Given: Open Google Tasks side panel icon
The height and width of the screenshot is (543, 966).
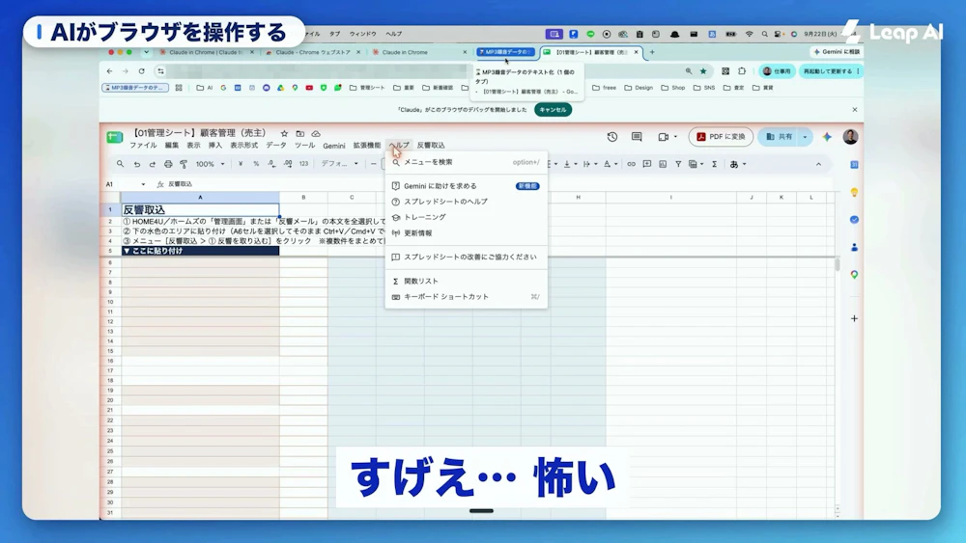Looking at the screenshot, I should coord(854,220).
